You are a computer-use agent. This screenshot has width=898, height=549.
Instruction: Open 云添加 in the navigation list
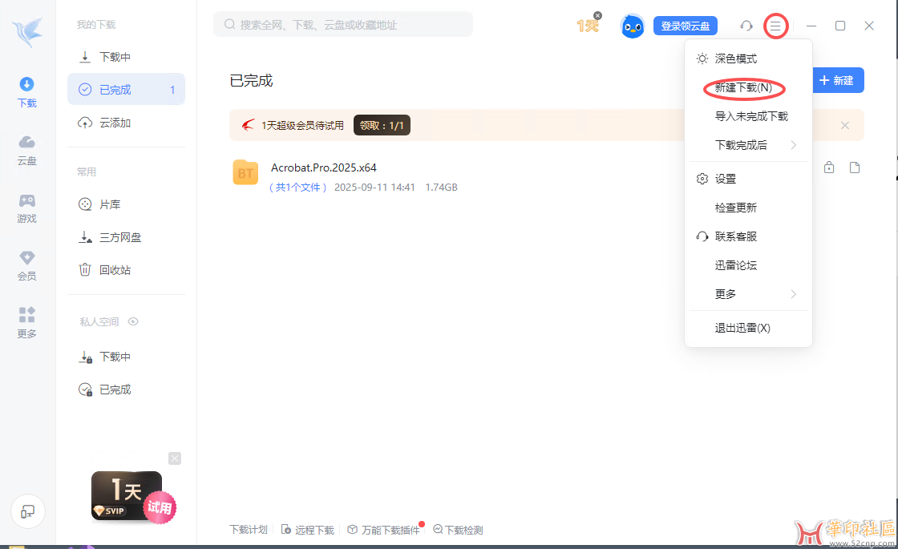[x=126, y=123]
